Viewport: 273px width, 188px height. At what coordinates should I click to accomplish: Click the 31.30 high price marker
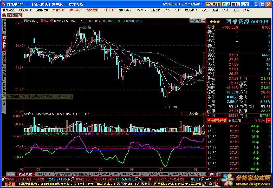click(x=87, y=28)
